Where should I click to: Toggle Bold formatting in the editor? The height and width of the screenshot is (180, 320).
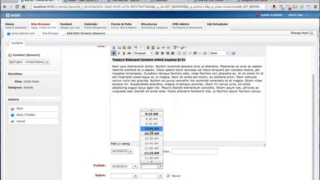pyautogui.click(x=113, y=53)
